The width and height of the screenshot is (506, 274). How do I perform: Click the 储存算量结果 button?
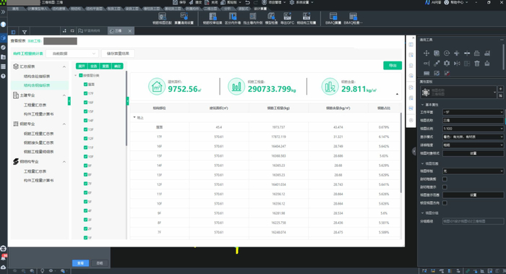[118, 53]
